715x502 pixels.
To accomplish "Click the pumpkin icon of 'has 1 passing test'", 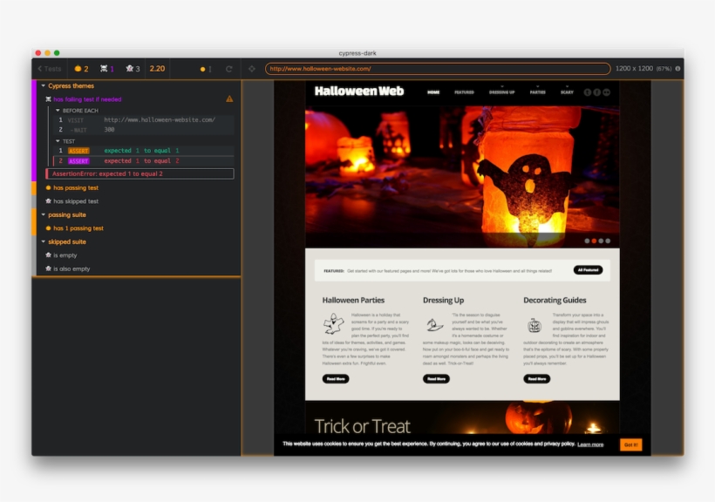I will tap(48, 228).
